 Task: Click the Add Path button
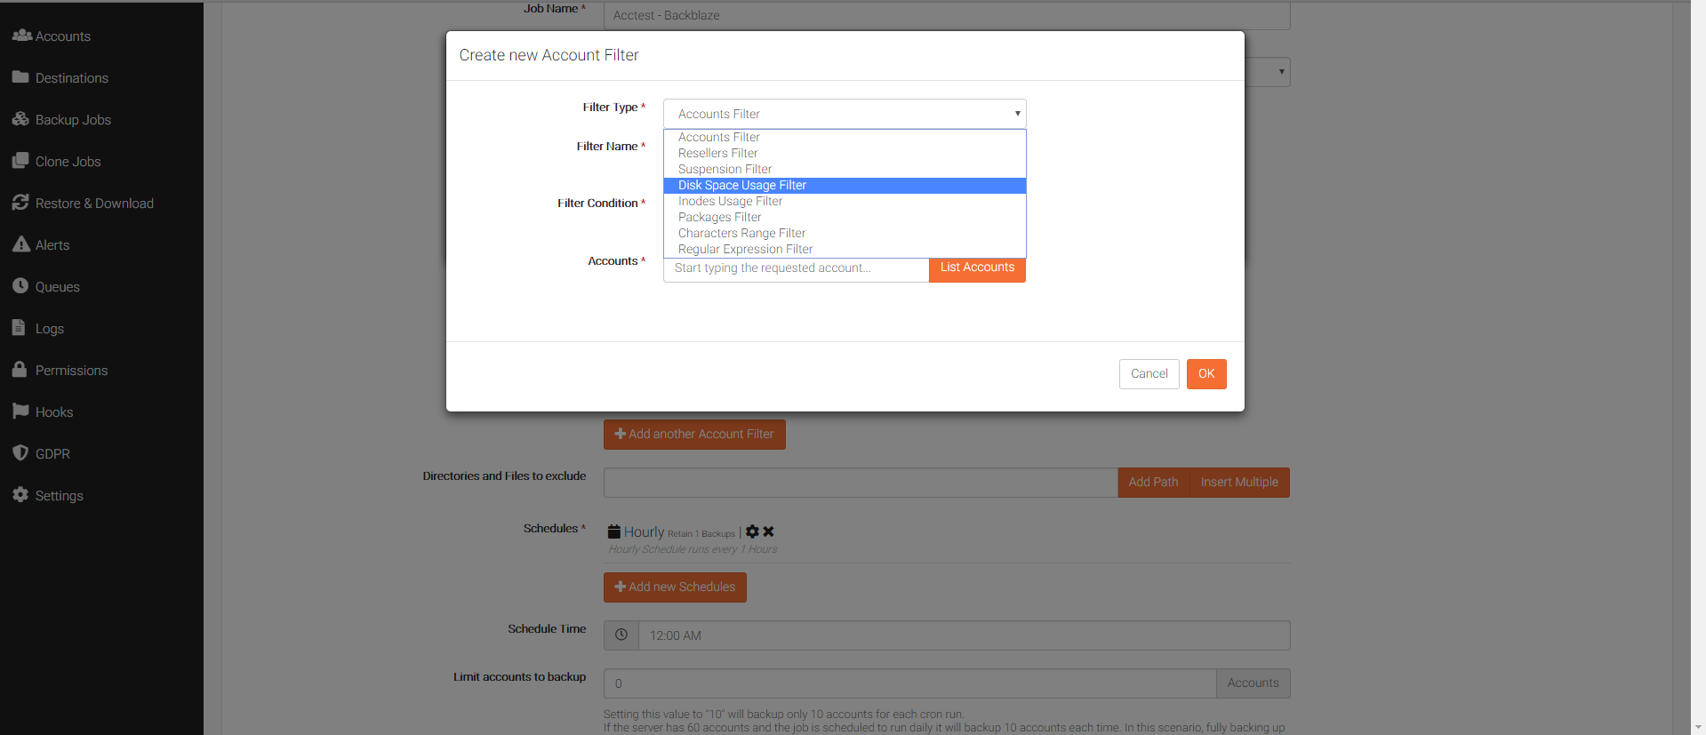[1153, 483]
